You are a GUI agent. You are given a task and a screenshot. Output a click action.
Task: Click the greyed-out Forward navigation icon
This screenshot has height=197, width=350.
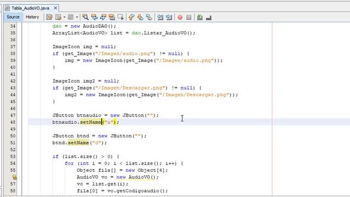pos(71,17)
